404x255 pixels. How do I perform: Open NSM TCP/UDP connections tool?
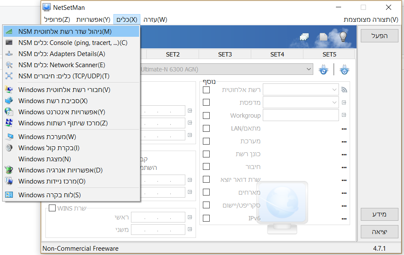tap(71, 76)
